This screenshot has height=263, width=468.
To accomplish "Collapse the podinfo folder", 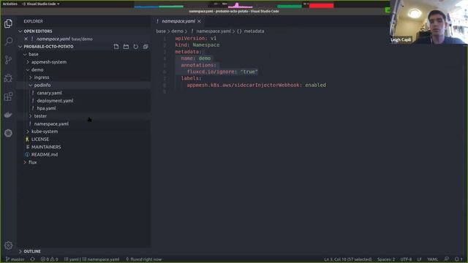I will (x=31, y=85).
